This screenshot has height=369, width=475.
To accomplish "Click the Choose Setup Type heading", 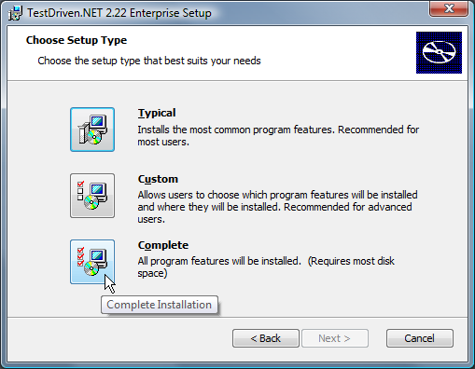I will click(77, 40).
